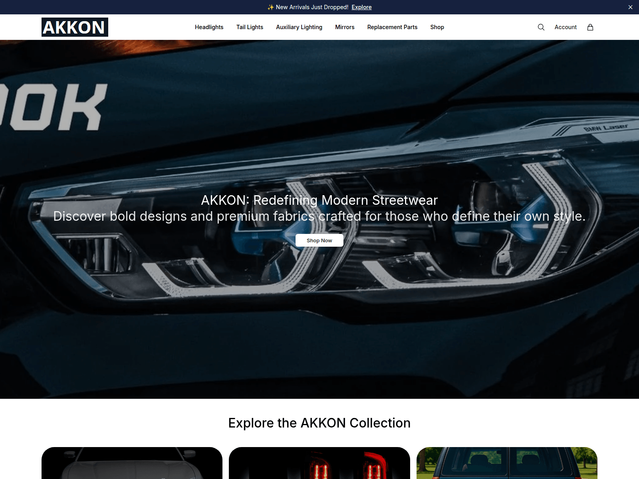
Task: Click 'Explore the AKKON Collection' heading
Action: pos(319,423)
